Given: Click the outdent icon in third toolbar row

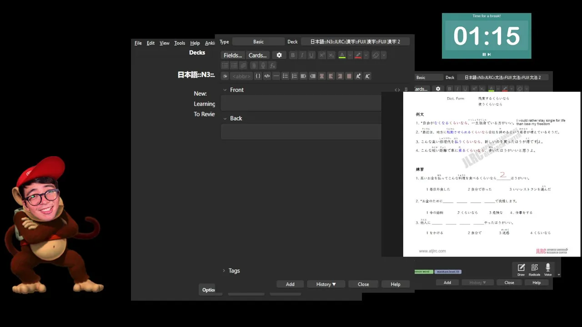Looking at the screenshot, I should click(x=312, y=76).
